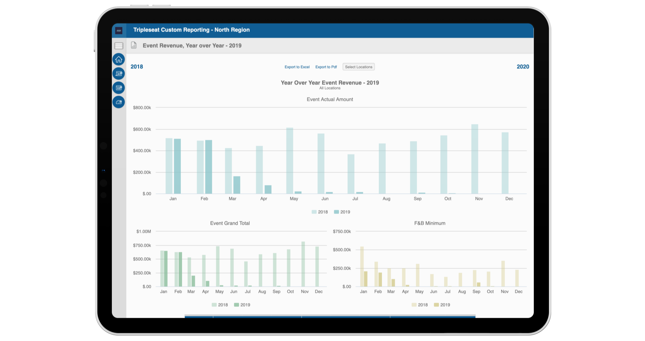Screen dimensions: 645x341
Task: Click the Export to Excel link
Action: pyautogui.click(x=297, y=67)
